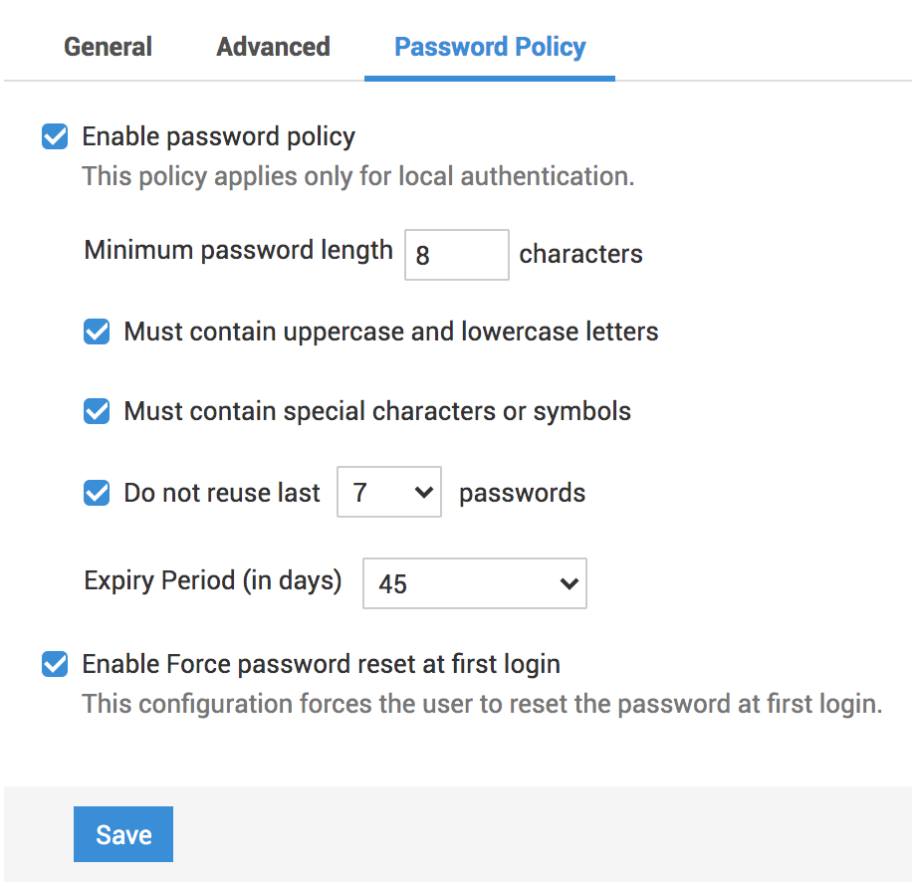Uncheck the Do not reuse last checkbox

click(97, 493)
